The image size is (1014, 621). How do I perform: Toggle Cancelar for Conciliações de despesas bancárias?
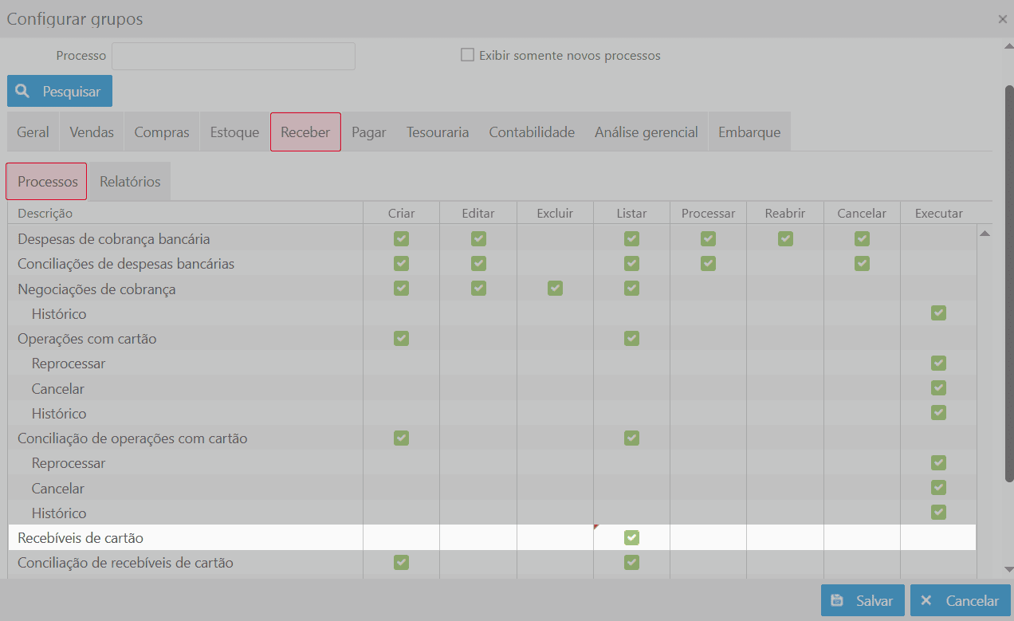click(862, 263)
